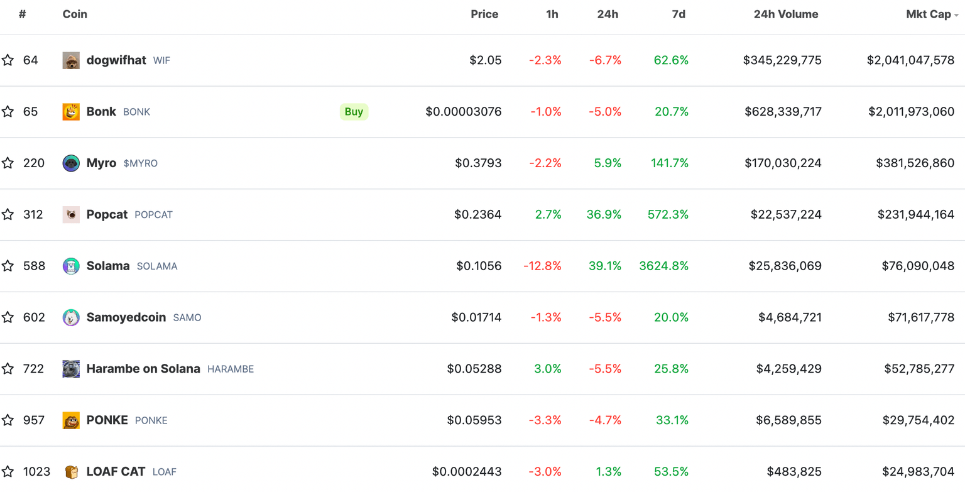Go to the PONKE coin page

tap(107, 420)
